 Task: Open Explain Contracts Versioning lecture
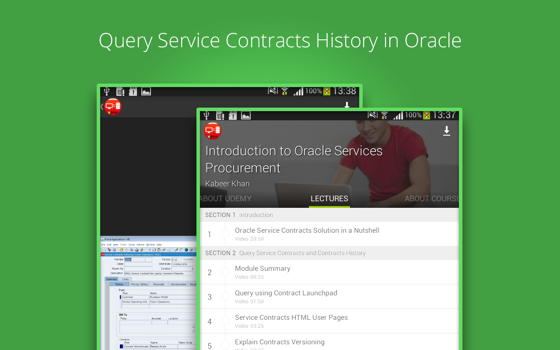click(329, 342)
